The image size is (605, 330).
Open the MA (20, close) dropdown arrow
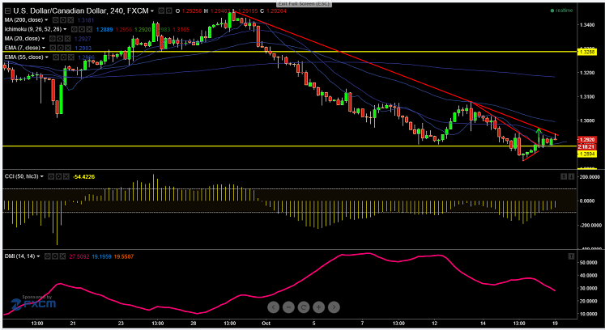click(x=43, y=39)
